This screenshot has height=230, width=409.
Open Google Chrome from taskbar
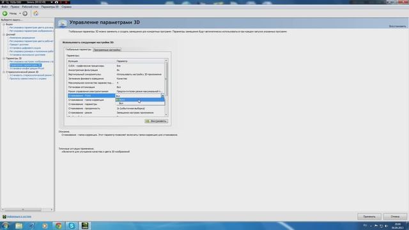58,226
